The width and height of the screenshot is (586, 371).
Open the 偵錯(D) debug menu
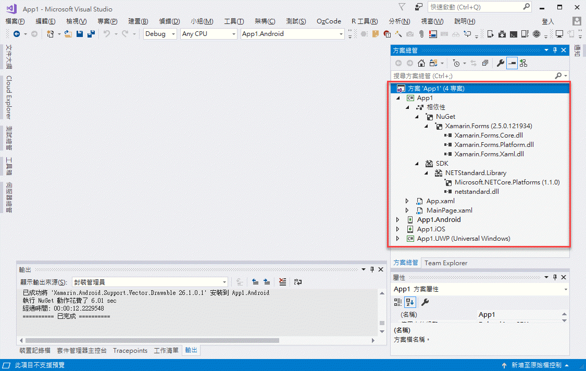tap(169, 21)
